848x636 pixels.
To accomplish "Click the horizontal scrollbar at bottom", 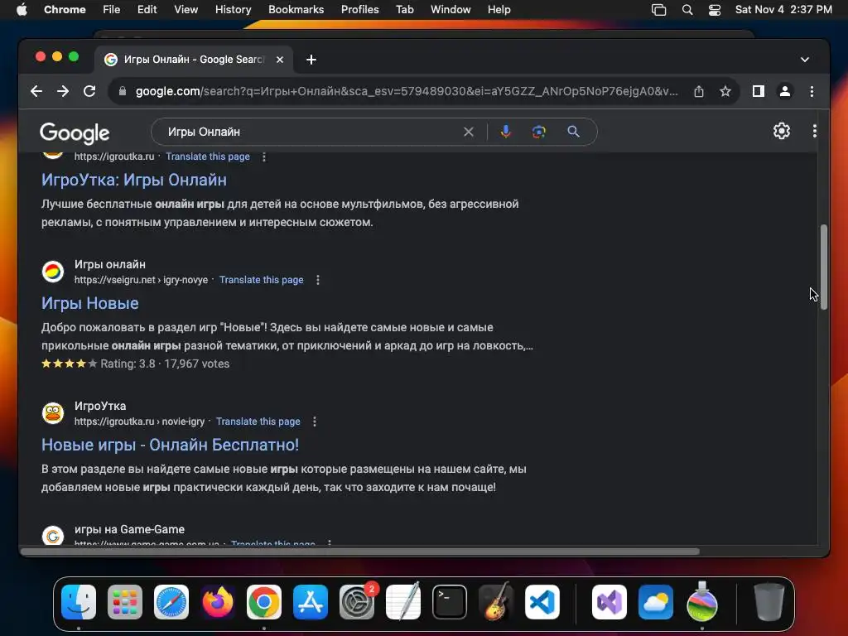I will pos(360,552).
